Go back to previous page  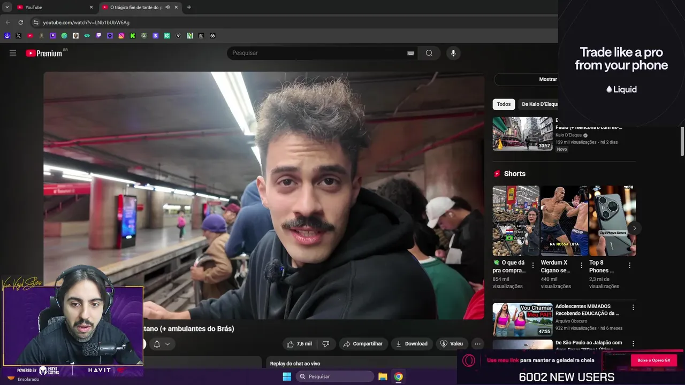coord(7,22)
